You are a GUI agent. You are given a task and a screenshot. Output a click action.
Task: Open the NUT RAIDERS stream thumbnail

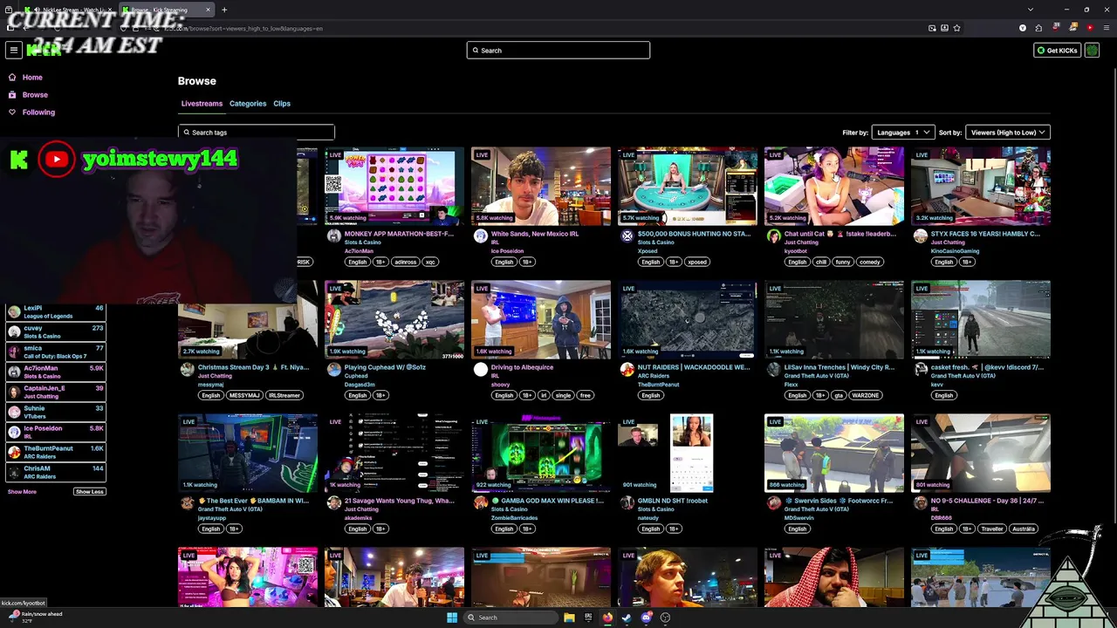[x=688, y=320]
